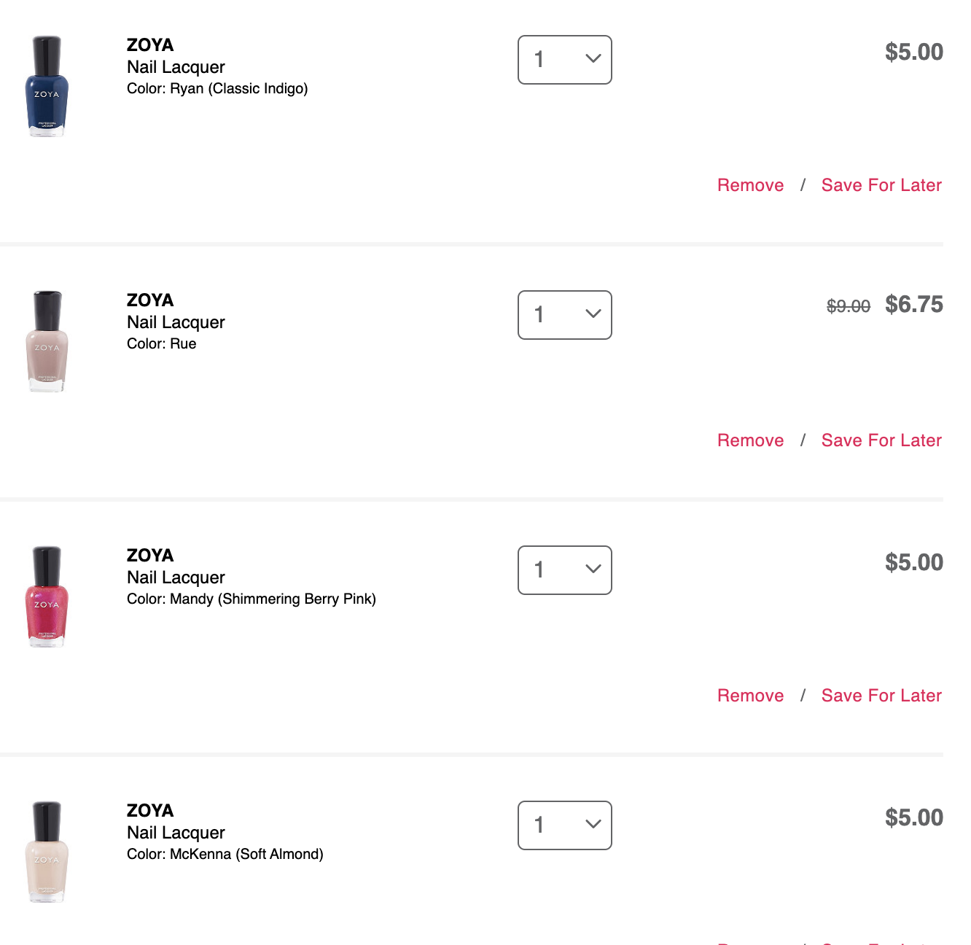Select the Color: McKenna (Soft Almond) text
The image size is (971, 945).
(x=225, y=854)
